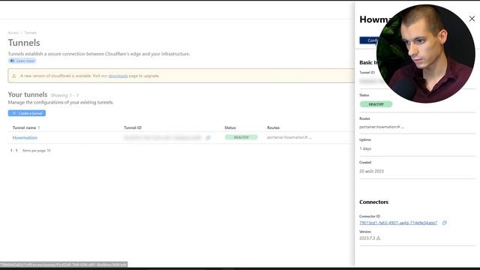Viewport: 480px width, 270px height.
Task: Click the warning icon in upgrade banner
Action: 13,76
